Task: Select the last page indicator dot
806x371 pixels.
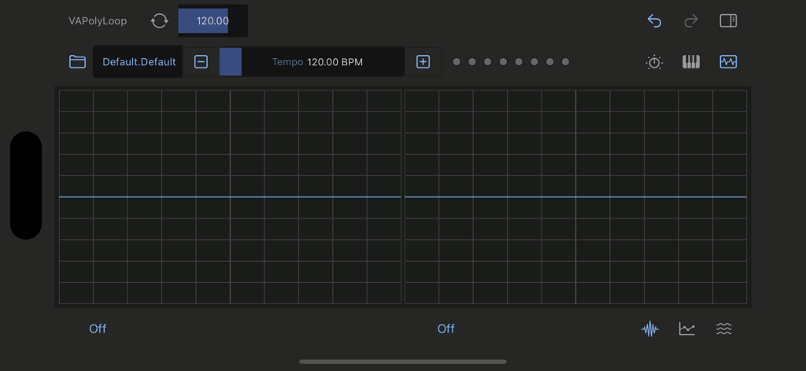Action: click(565, 61)
